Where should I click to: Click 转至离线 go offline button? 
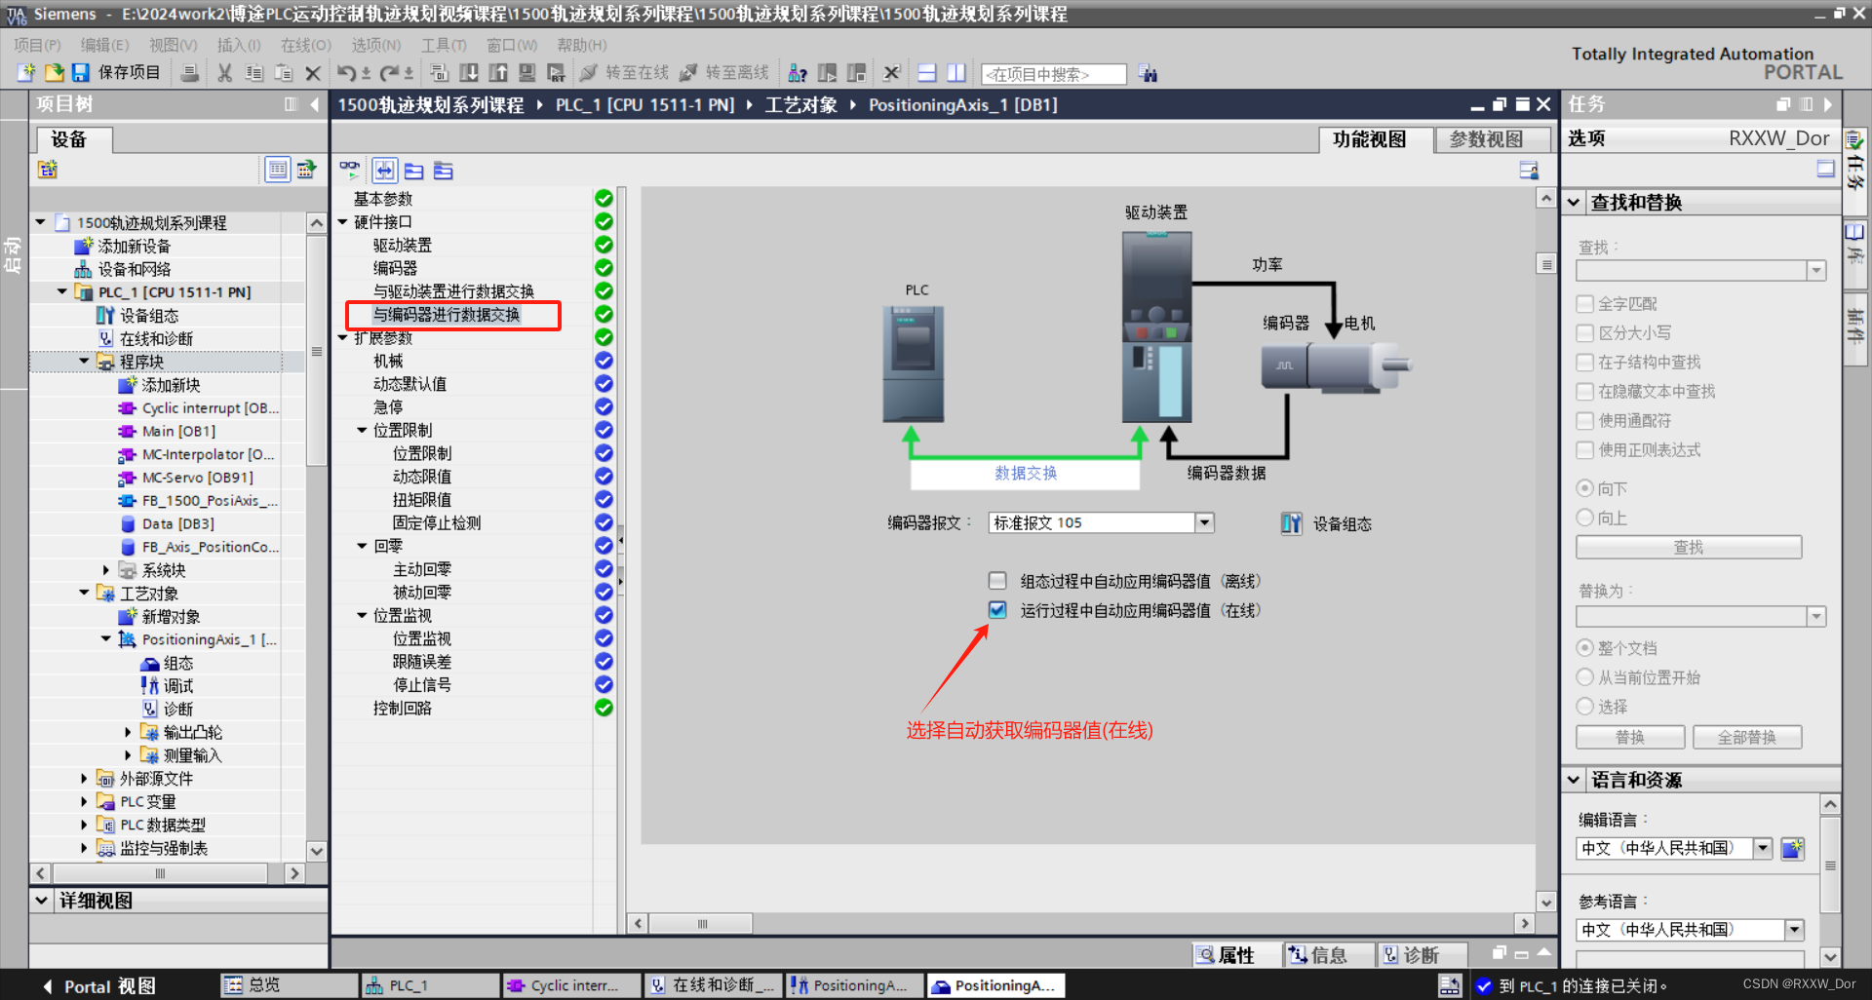point(724,73)
